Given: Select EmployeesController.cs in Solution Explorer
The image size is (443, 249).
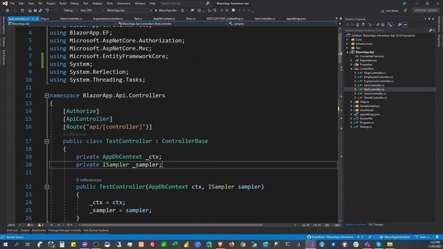Looking at the screenshot, I should 378,77.
